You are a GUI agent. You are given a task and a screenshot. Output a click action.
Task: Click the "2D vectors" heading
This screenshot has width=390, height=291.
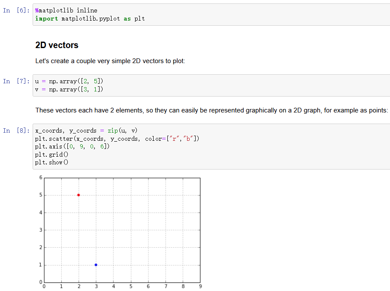pos(57,45)
